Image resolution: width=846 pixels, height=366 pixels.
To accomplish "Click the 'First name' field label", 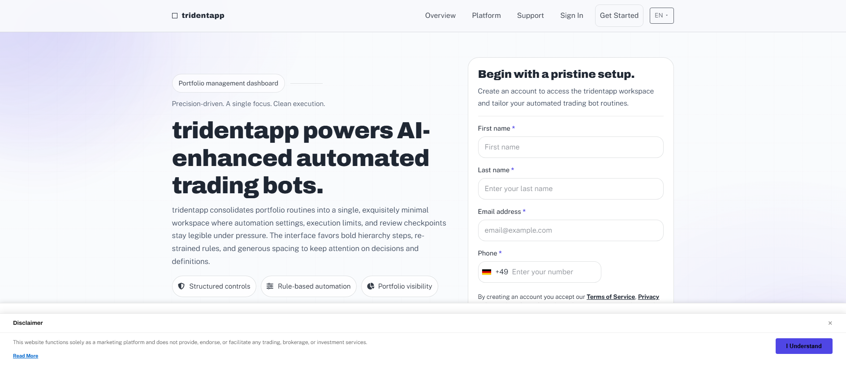I will click(494, 128).
